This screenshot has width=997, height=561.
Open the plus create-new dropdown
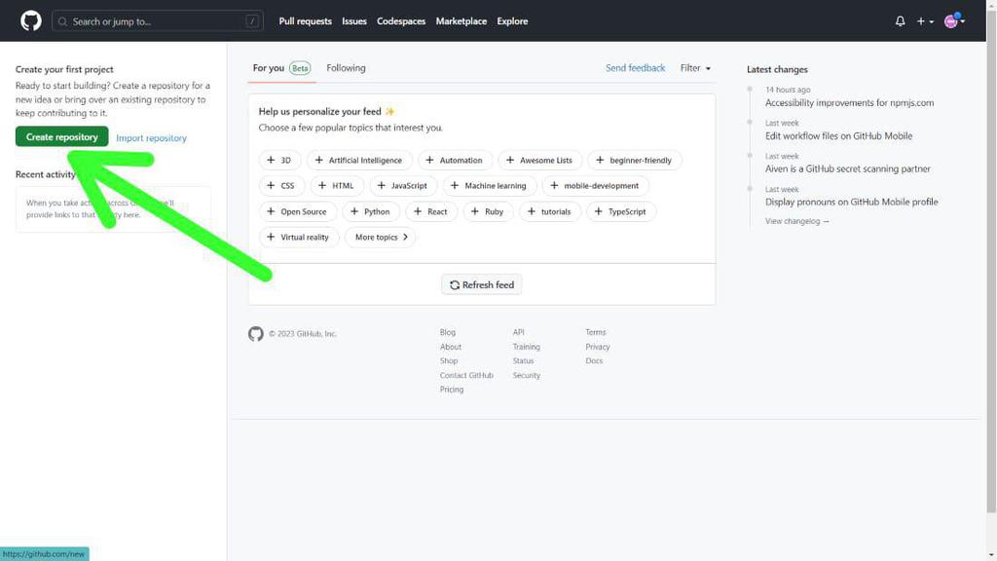click(x=925, y=21)
